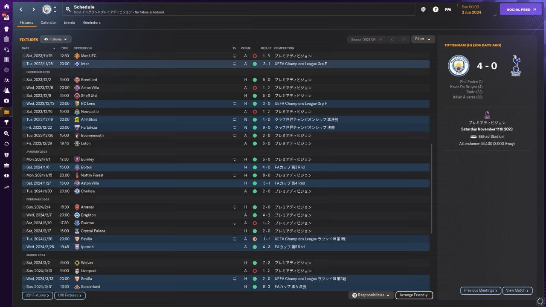Open the Responsibilities dropdown
This screenshot has width=546, height=307.
point(371,295)
